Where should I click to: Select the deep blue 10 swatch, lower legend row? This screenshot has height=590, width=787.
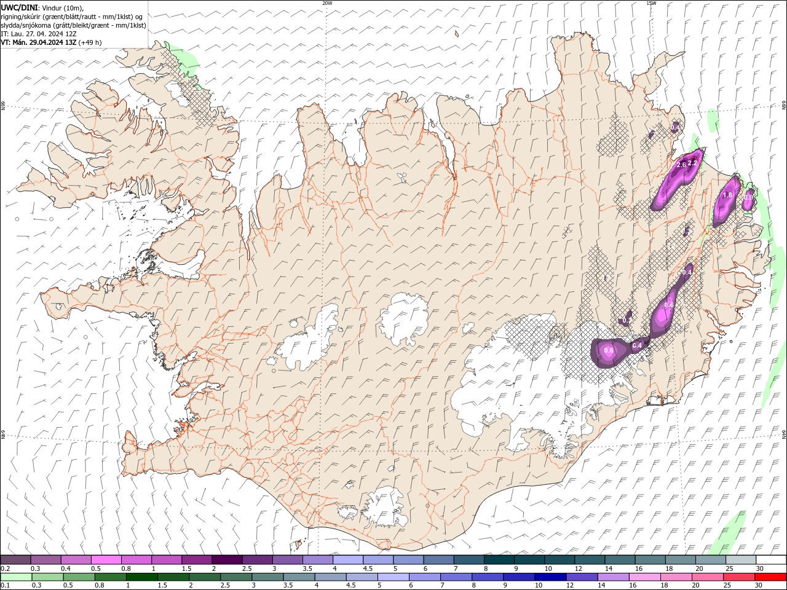point(550,577)
